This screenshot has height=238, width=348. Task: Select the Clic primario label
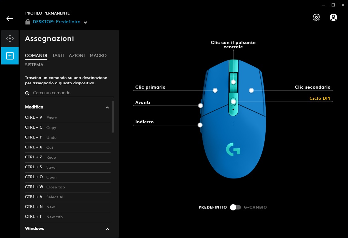tap(150, 87)
